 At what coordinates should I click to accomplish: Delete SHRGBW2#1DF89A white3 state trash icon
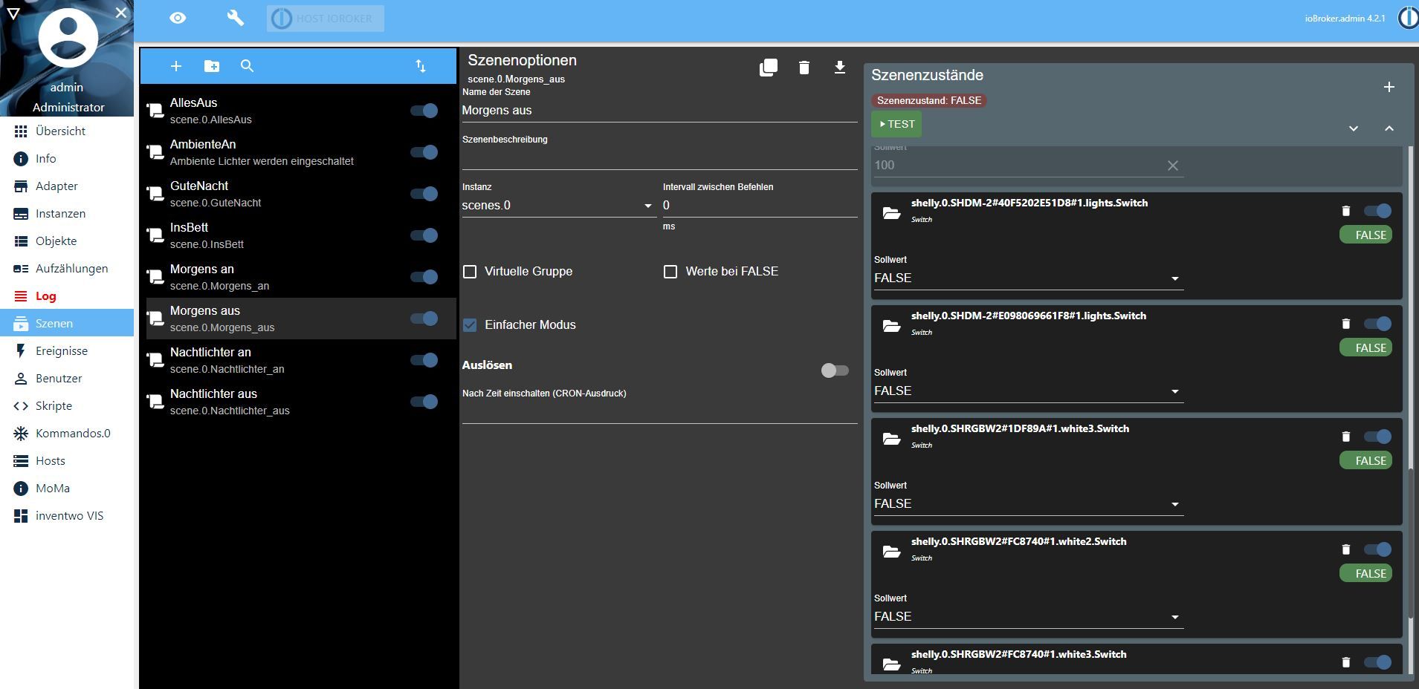tap(1345, 437)
